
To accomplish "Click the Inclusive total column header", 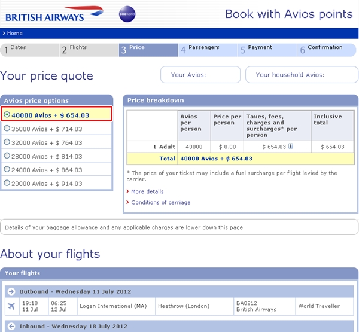I will 333,126.
